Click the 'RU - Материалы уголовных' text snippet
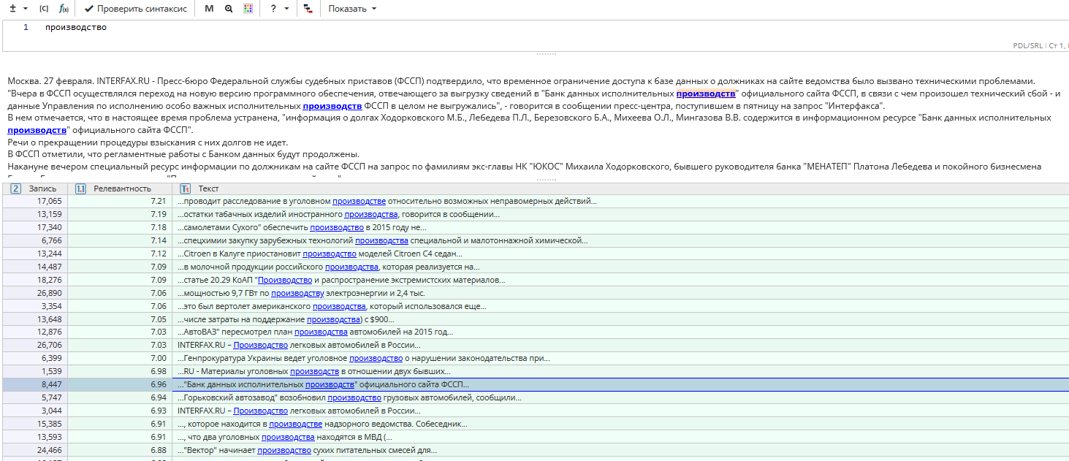1069x461 pixels. (314, 371)
